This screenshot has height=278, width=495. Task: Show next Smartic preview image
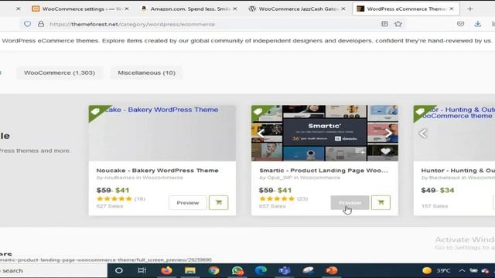(x=388, y=134)
